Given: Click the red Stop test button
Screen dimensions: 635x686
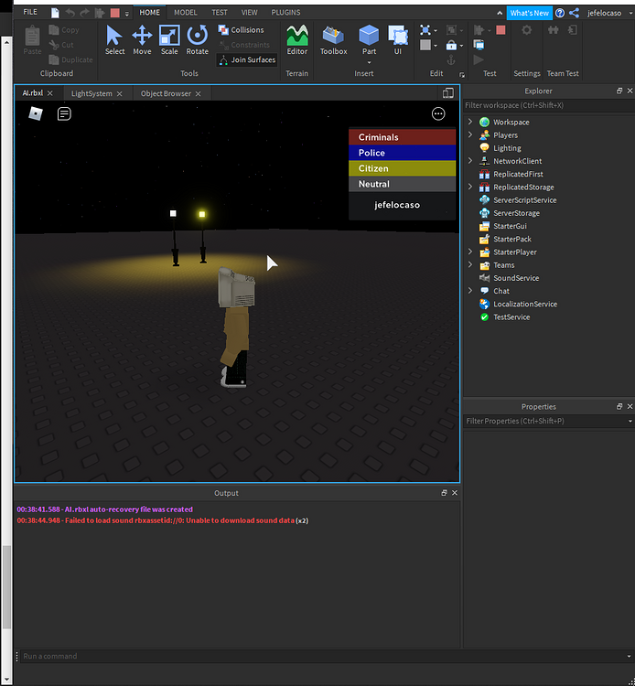Looking at the screenshot, I should click(500, 30).
